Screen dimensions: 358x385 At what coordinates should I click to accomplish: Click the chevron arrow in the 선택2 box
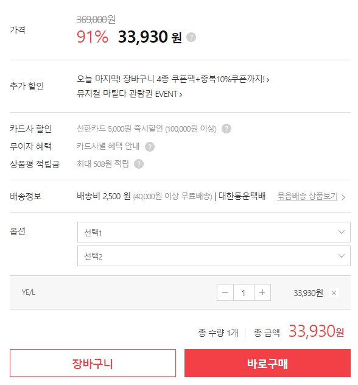[x=342, y=256]
